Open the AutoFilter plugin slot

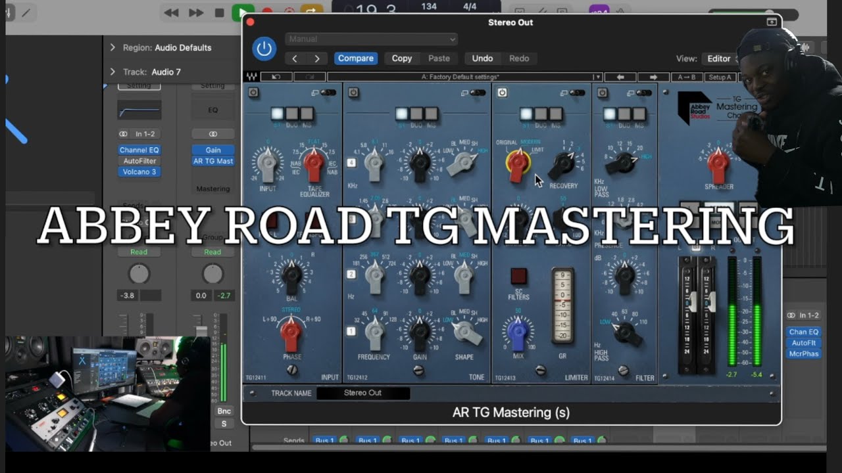tap(139, 161)
